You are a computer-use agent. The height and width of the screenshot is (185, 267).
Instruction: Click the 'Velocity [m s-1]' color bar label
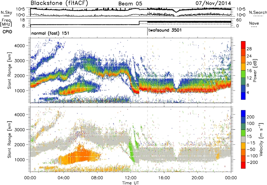[x=261, y=139]
